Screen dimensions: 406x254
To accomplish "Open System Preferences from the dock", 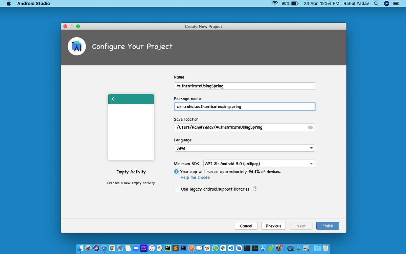I will [x=278, y=248].
